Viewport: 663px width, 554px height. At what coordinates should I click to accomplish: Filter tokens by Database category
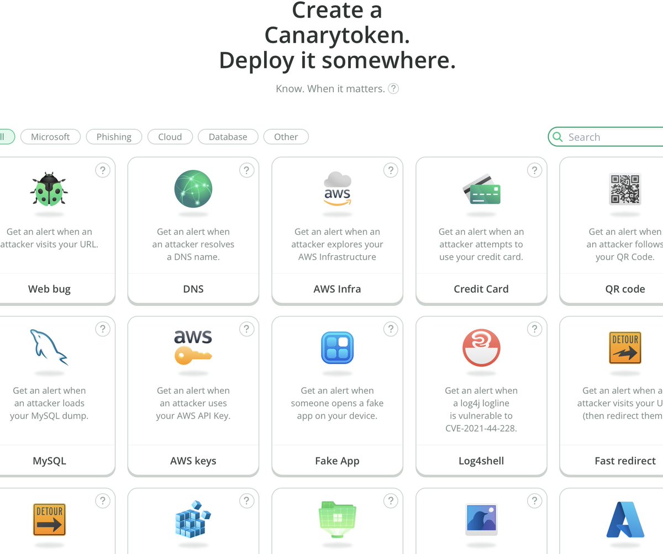pos(228,137)
